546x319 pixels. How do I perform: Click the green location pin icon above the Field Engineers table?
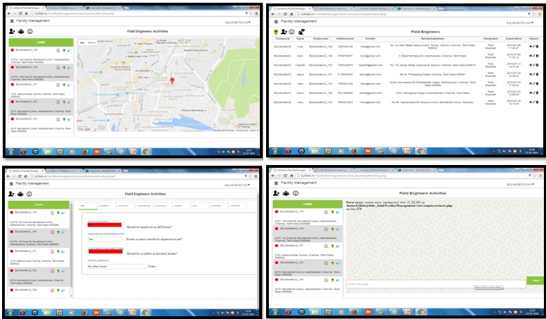coord(276,32)
